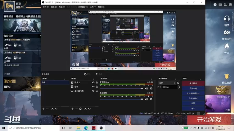Open 场景集合(S) menu in OBS
This screenshot has width=234, height=131.
[83, 7]
